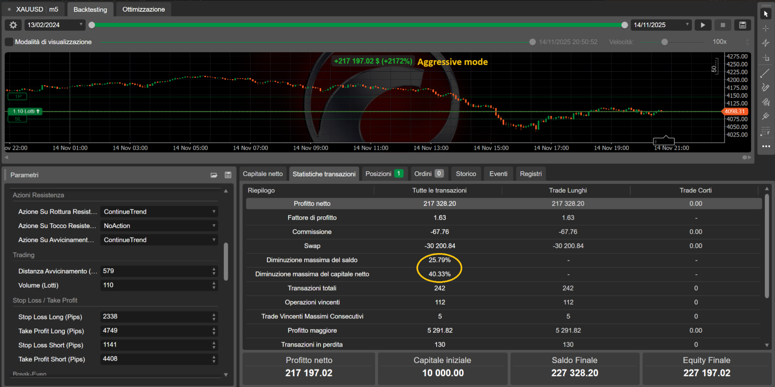
Task: Load parameters with folder icon
Action: (214, 175)
